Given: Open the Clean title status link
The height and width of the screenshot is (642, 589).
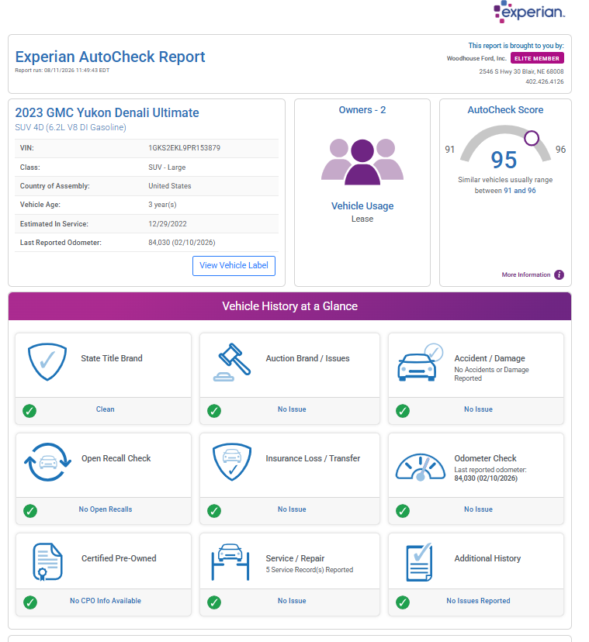Looking at the screenshot, I should (x=105, y=409).
